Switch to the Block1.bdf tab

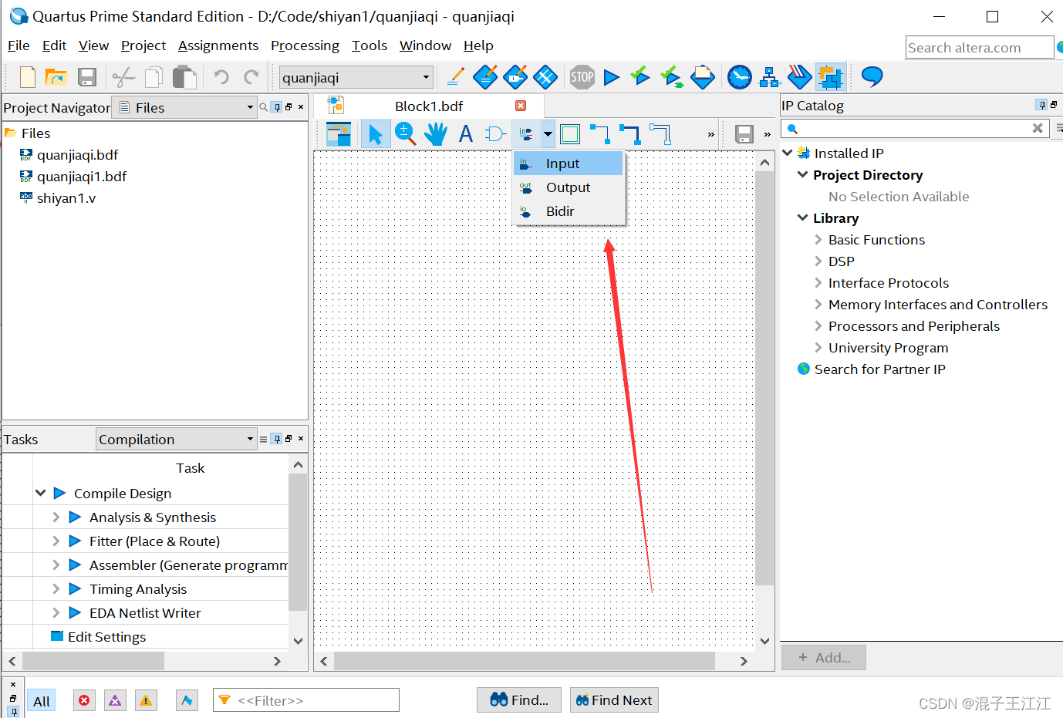tap(429, 106)
